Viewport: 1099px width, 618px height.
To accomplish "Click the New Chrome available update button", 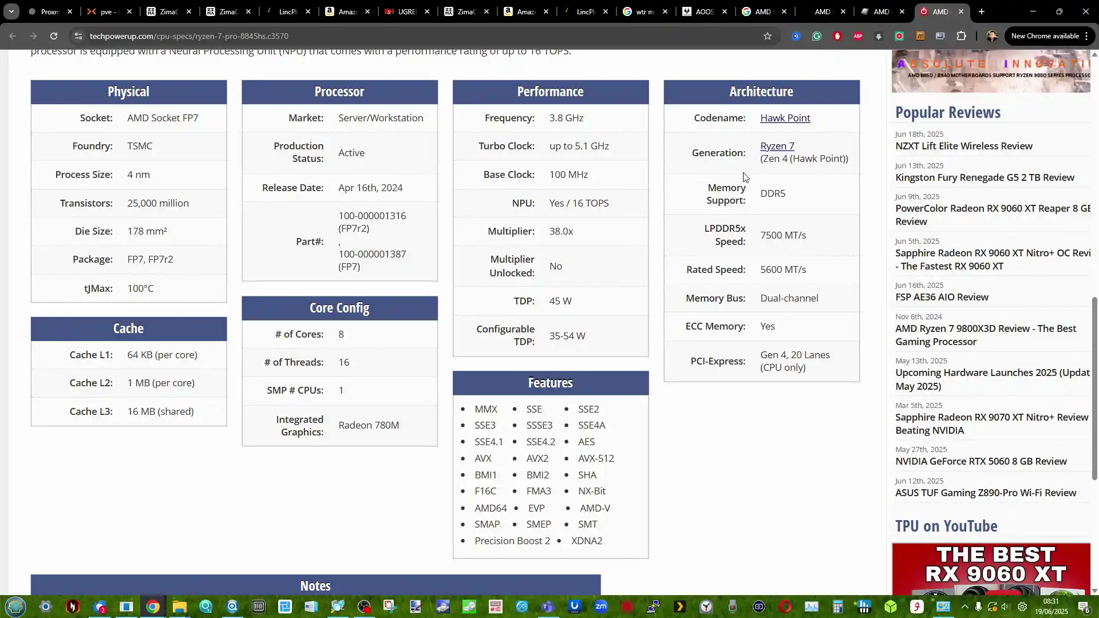I will tap(1049, 36).
